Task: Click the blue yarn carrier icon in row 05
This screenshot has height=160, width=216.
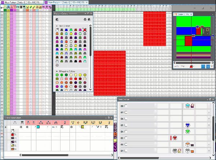Action: click(187, 125)
